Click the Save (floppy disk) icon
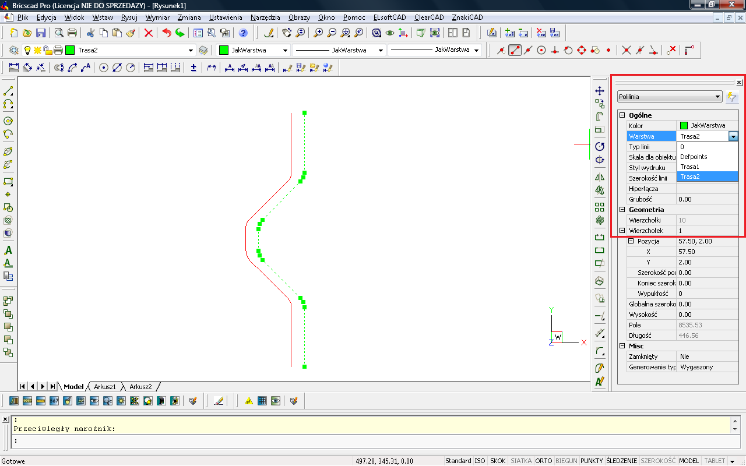The image size is (746, 466). (41, 33)
